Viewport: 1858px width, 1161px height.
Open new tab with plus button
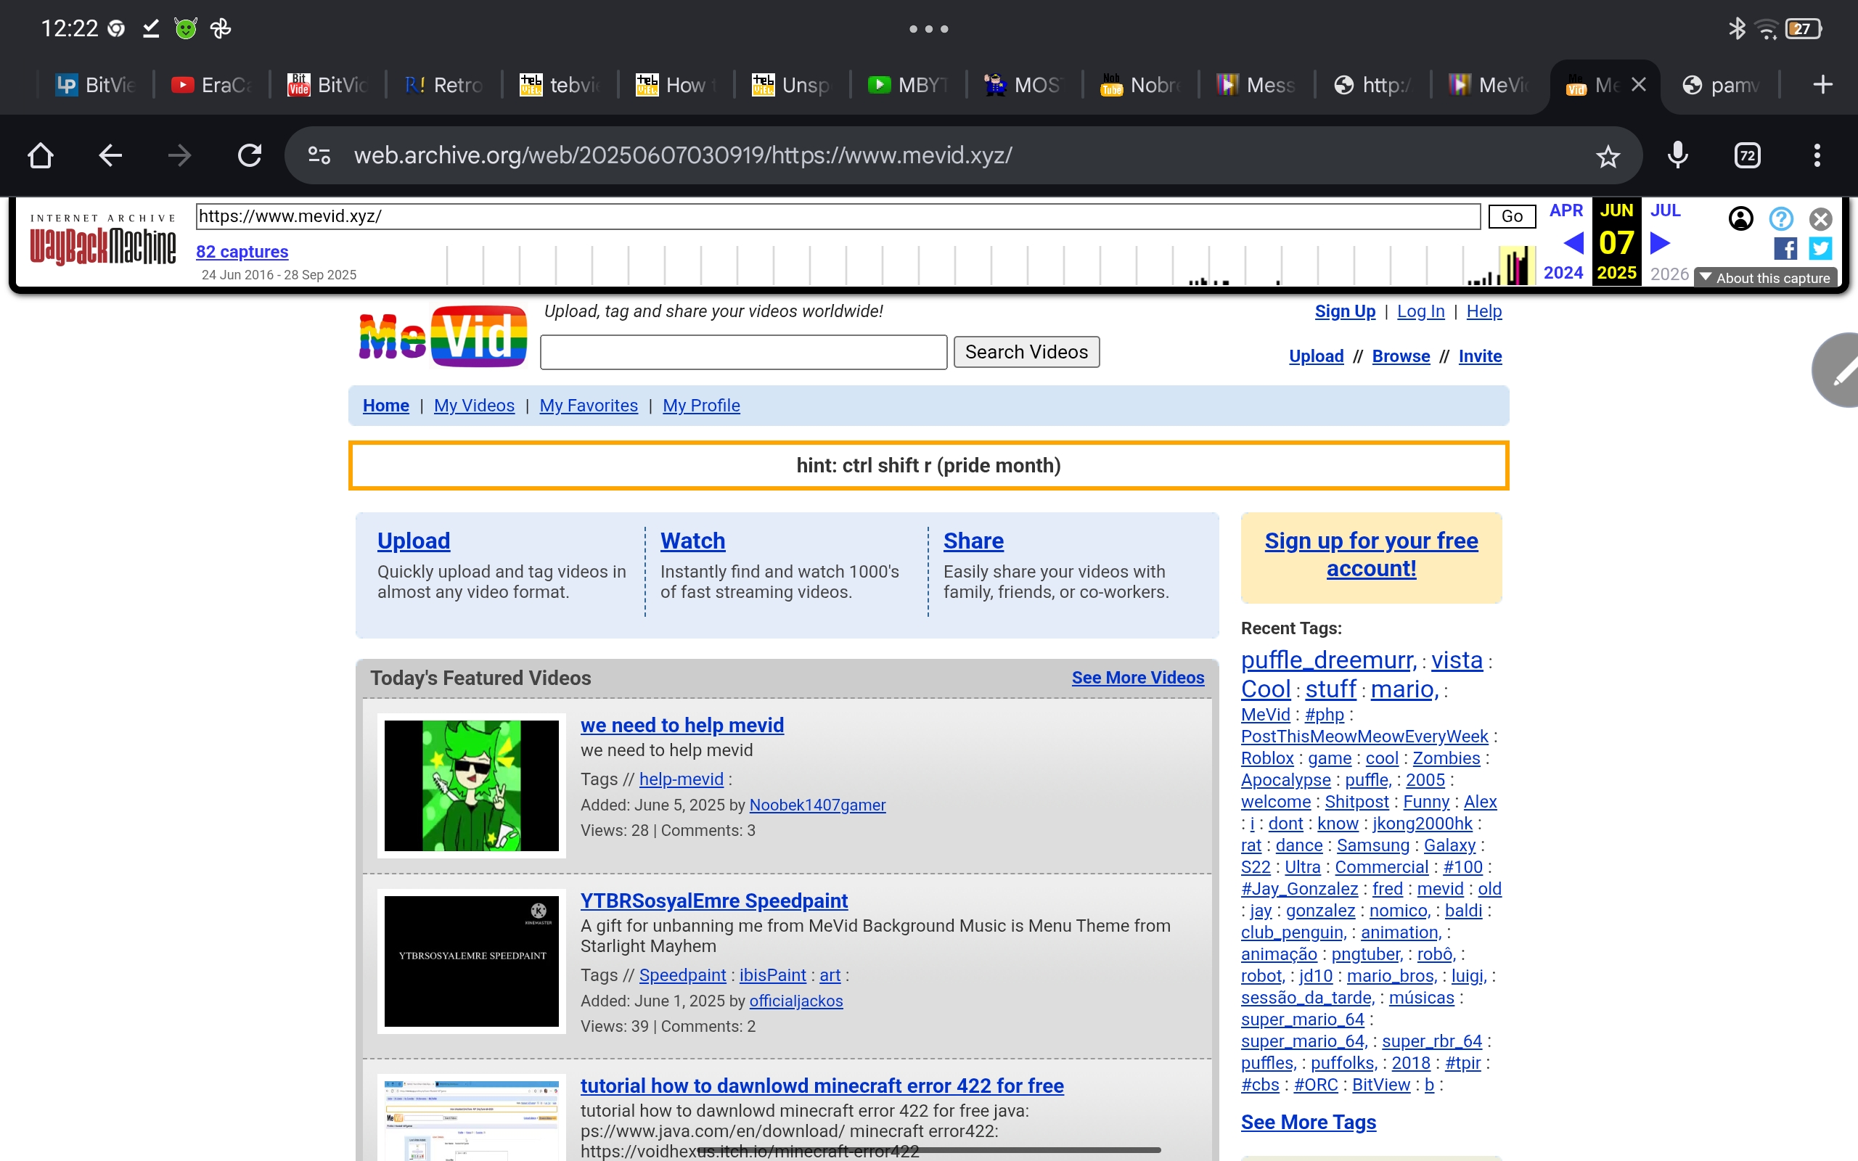(x=1822, y=84)
